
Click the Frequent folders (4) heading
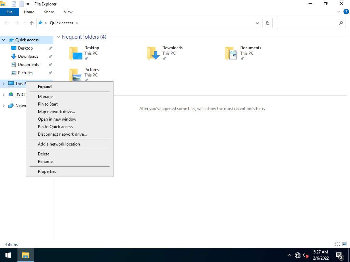tap(84, 37)
